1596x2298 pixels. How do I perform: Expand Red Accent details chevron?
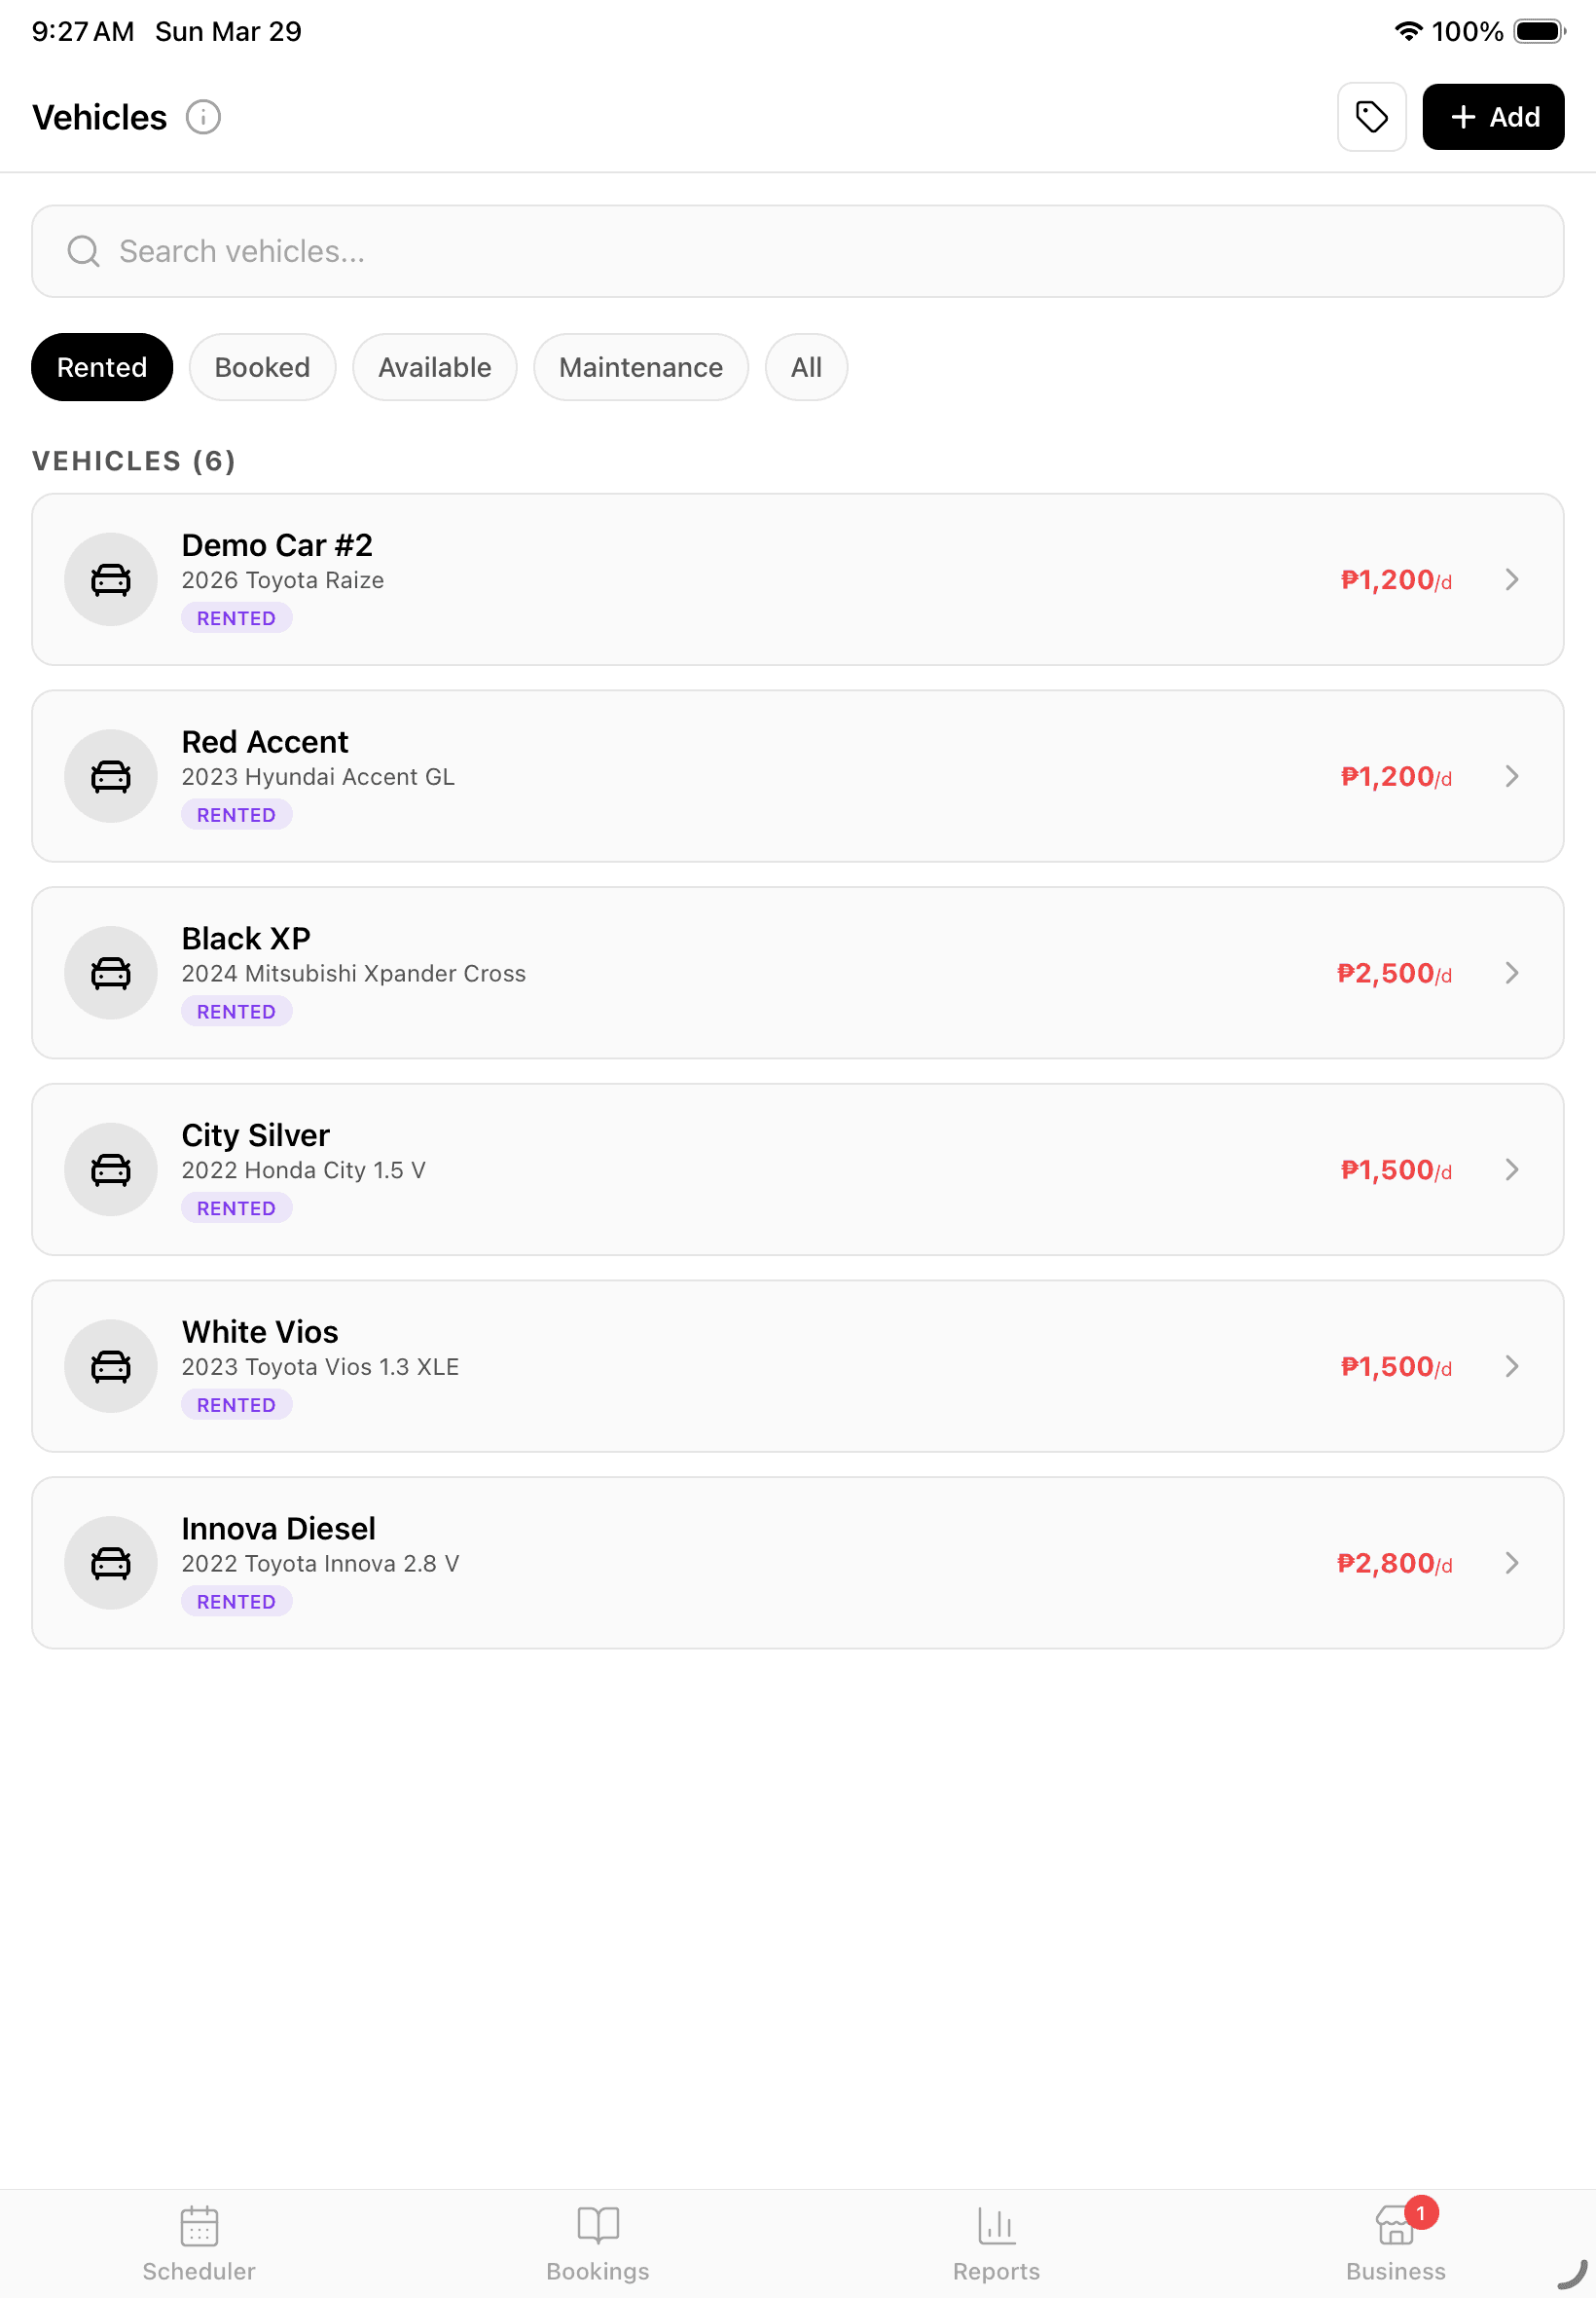[x=1511, y=776]
